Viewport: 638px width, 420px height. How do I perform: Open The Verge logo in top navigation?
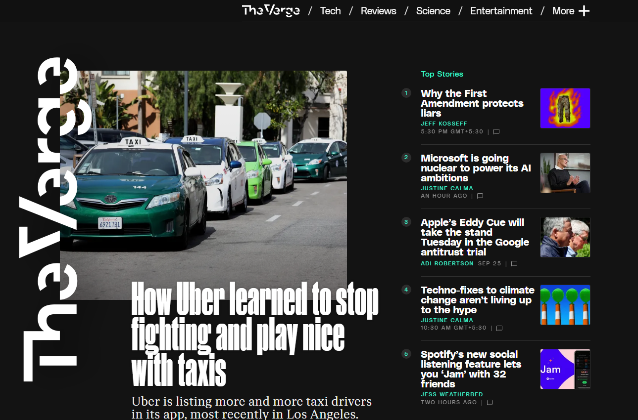[271, 10]
